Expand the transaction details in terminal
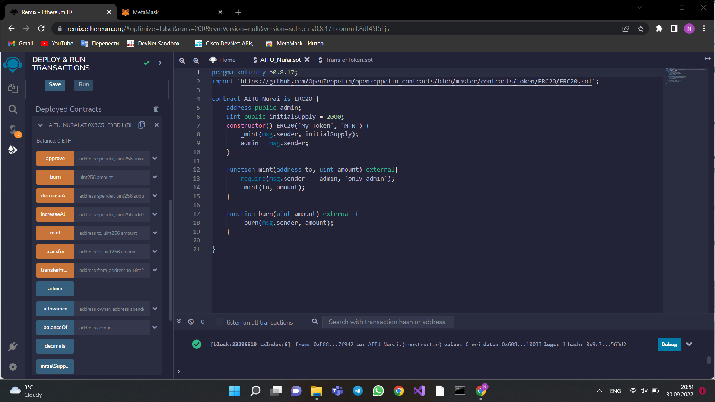Screen dimensions: 715x402 pyautogui.click(x=689, y=344)
